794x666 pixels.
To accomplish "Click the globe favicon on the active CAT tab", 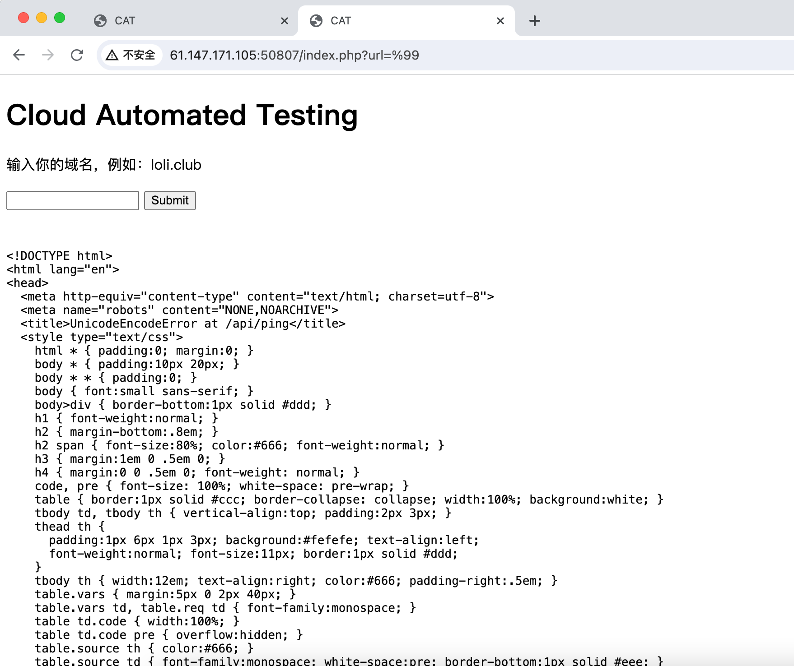I will point(315,20).
